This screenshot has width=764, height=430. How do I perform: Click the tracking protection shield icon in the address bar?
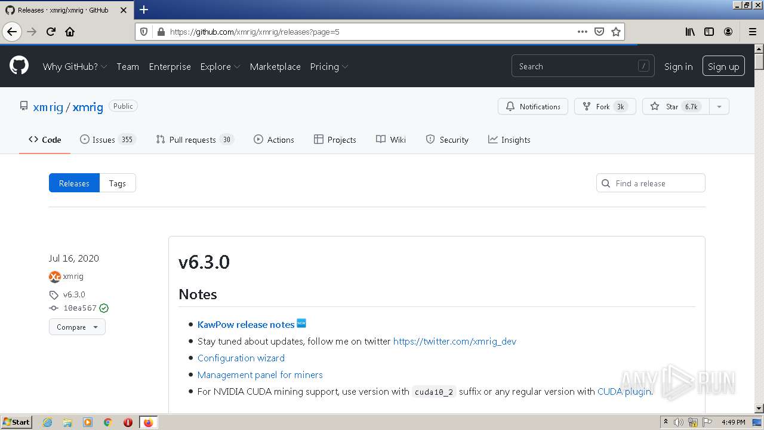144,32
